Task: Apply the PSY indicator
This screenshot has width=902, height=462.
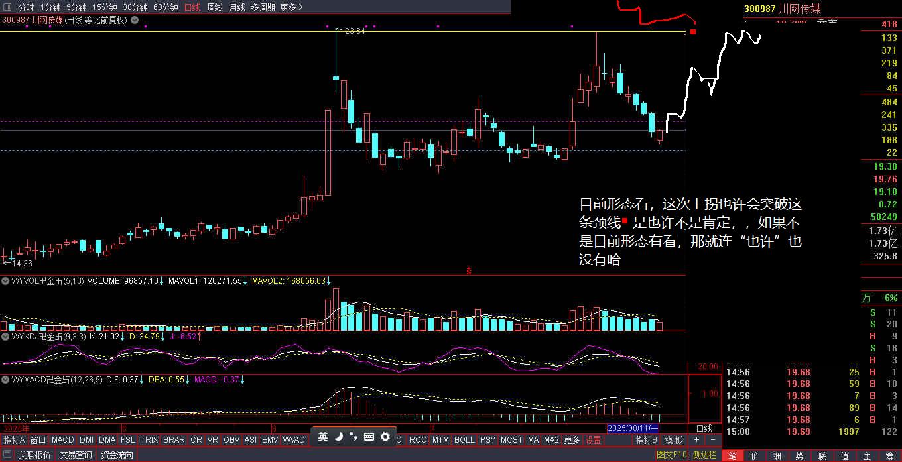Action: [487, 440]
